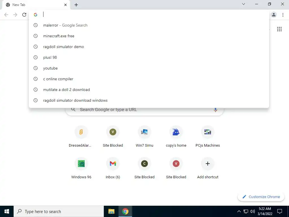
Task: Open the Windows Start menu
Action: click(x=7, y=211)
